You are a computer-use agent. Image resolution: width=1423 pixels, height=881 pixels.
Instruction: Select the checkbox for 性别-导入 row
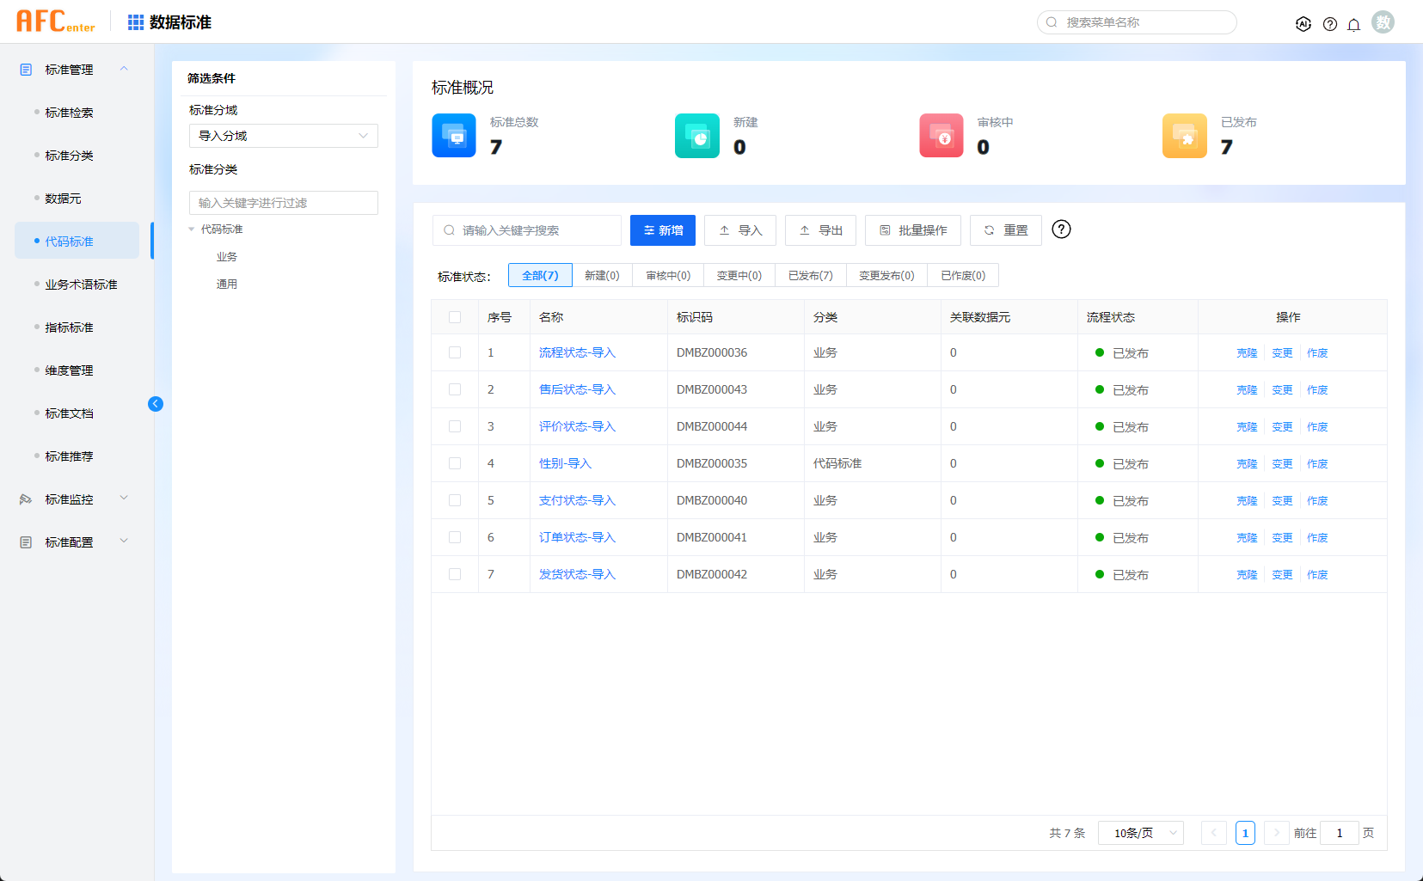tap(455, 463)
